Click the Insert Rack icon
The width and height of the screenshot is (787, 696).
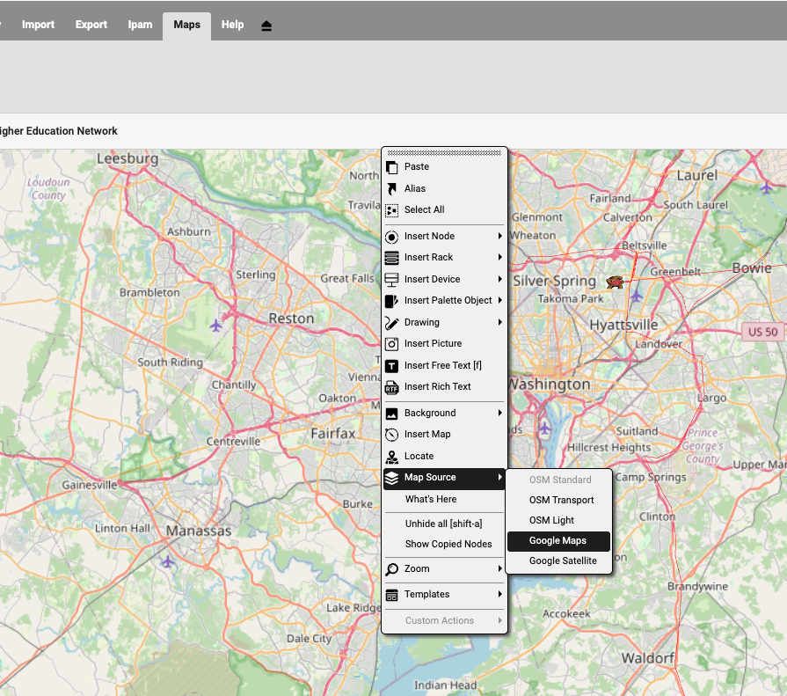click(x=392, y=258)
